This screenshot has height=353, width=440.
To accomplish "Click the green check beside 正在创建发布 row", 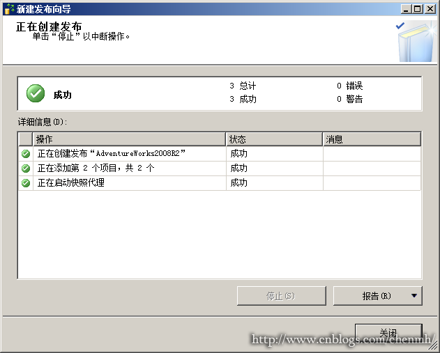I will pyautogui.click(x=26, y=154).
